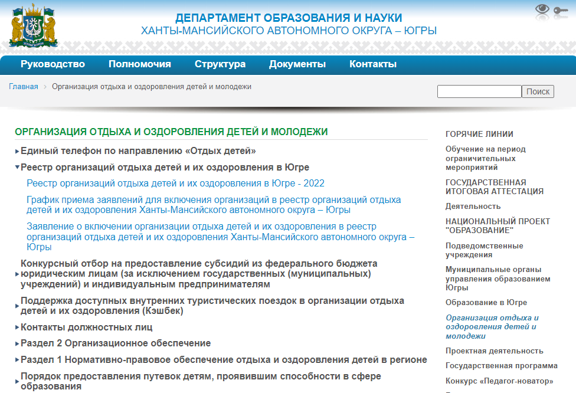The width and height of the screenshot is (576, 393).
Task: Open Контакты in the navigation bar
Action: tap(373, 64)
